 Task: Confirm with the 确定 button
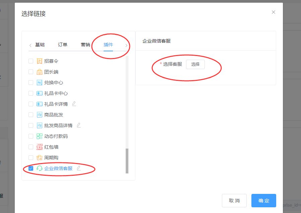click(263, 201)
